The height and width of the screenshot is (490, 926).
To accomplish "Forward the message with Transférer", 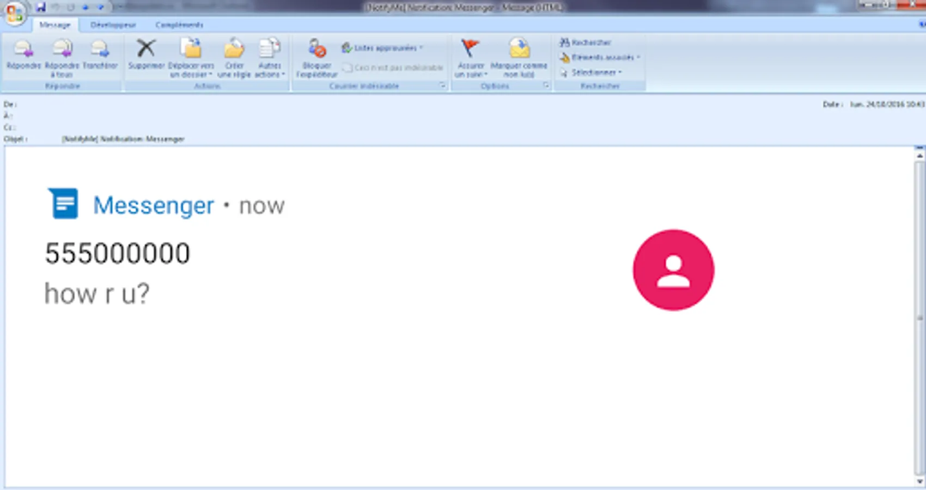I will pos(100,54).
